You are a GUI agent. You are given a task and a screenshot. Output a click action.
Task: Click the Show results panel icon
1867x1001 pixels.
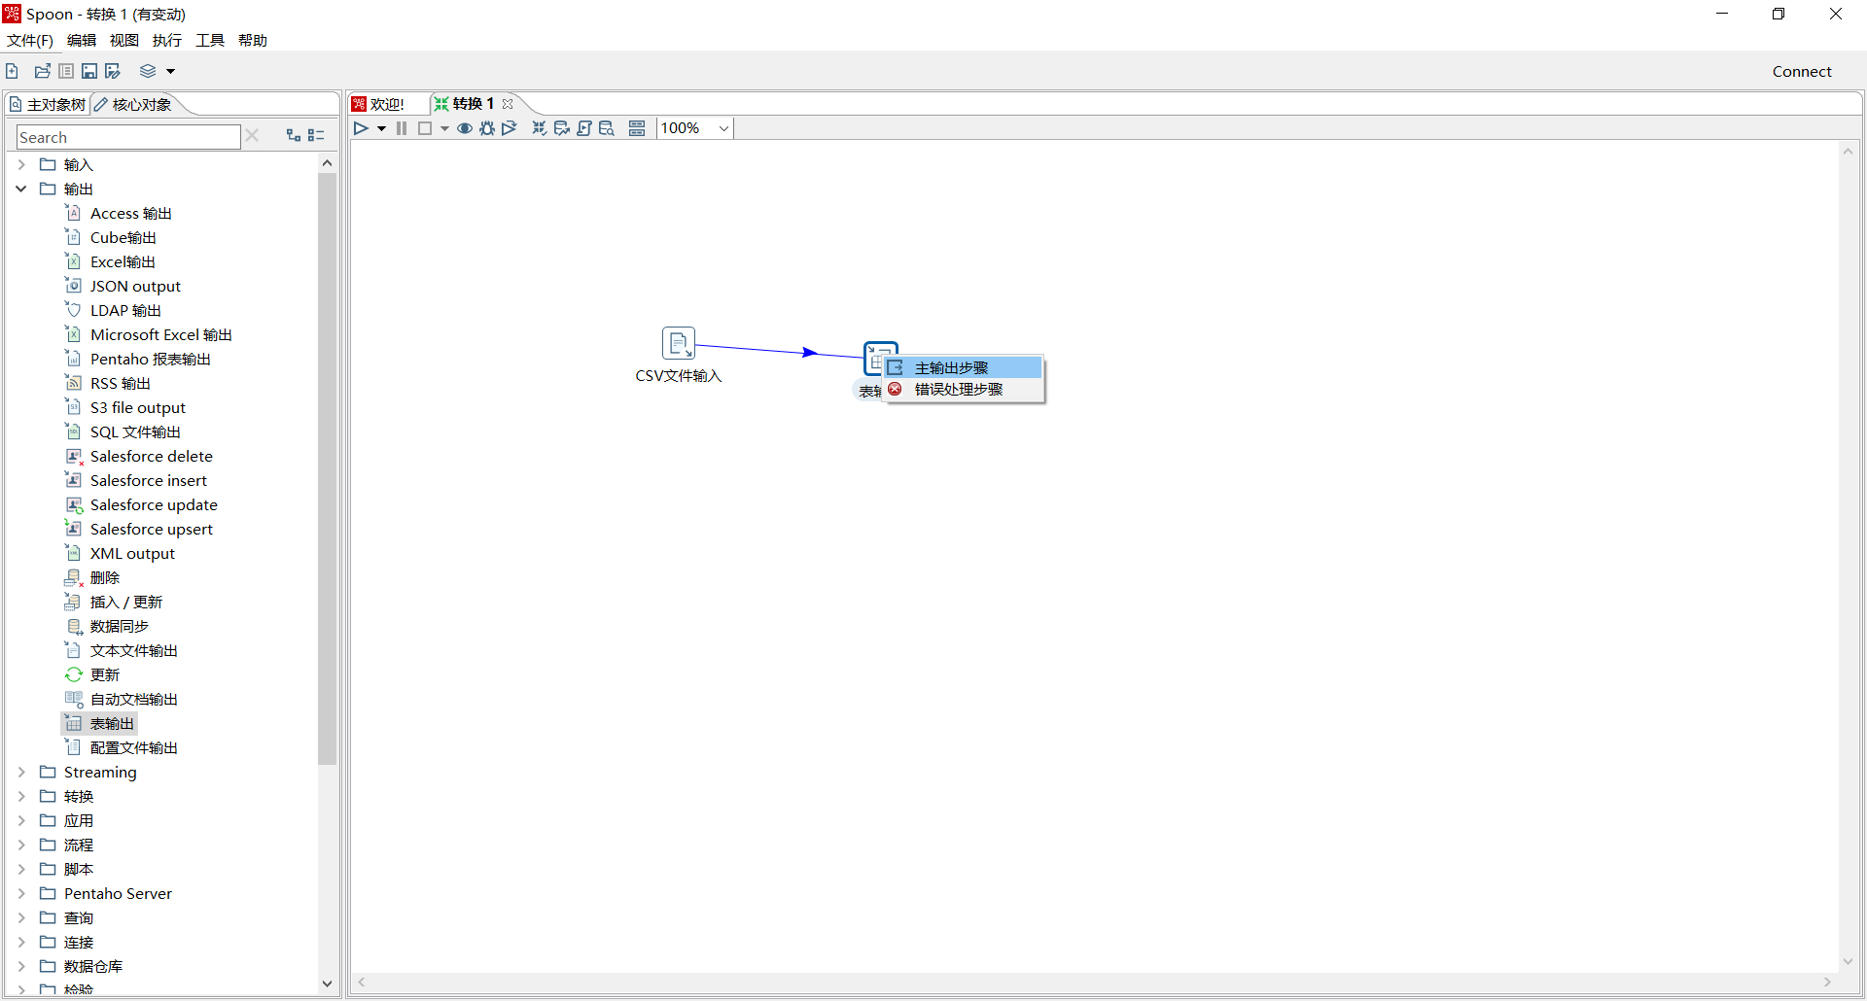[x=637, y=128]
